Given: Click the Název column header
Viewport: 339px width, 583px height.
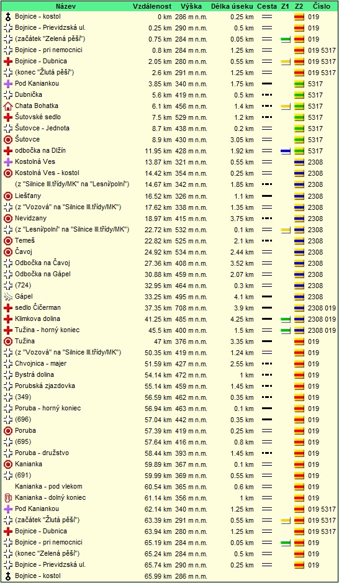Looking at the screenshot, I should (x=66, y=6).
